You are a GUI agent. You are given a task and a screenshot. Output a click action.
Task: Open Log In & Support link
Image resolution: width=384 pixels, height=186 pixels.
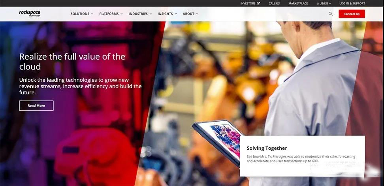pos(352,4)
